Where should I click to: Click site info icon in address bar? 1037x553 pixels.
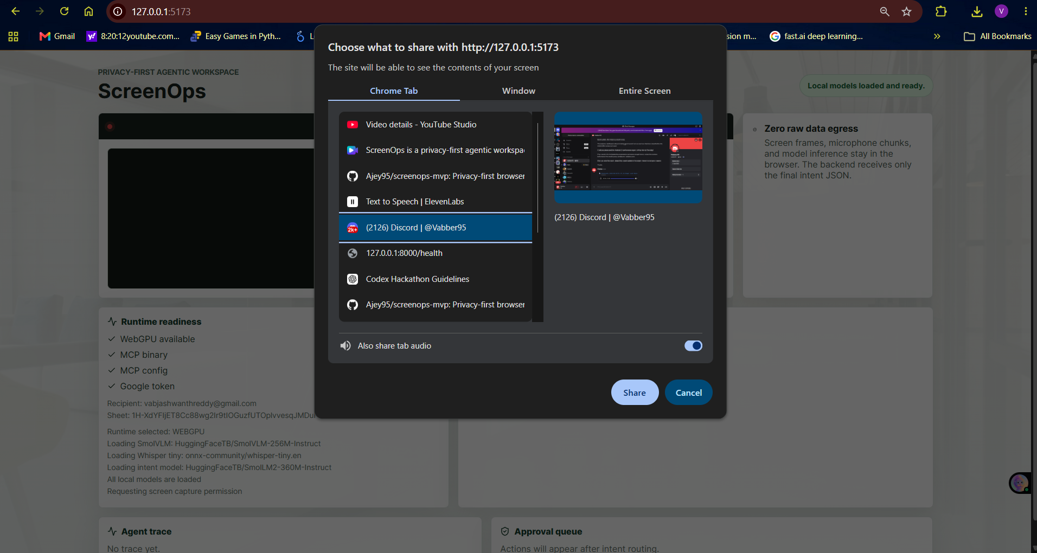(x=118, y=11)
